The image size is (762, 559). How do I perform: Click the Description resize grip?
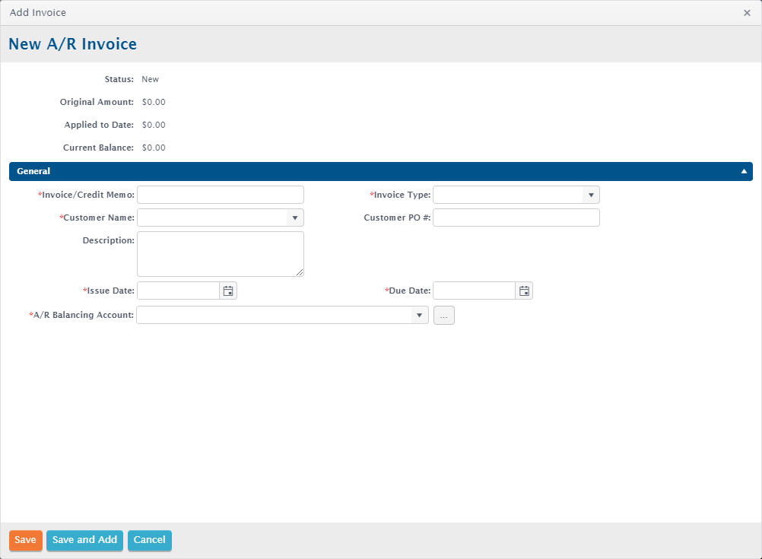pyautogui.click(x=300, y=273)
